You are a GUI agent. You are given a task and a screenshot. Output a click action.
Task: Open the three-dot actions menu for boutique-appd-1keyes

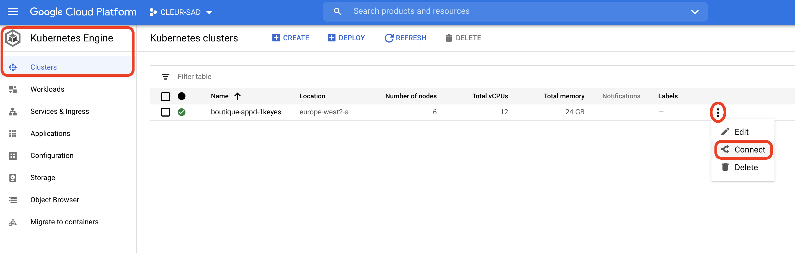pyautogui.click(x=718, y=112)
